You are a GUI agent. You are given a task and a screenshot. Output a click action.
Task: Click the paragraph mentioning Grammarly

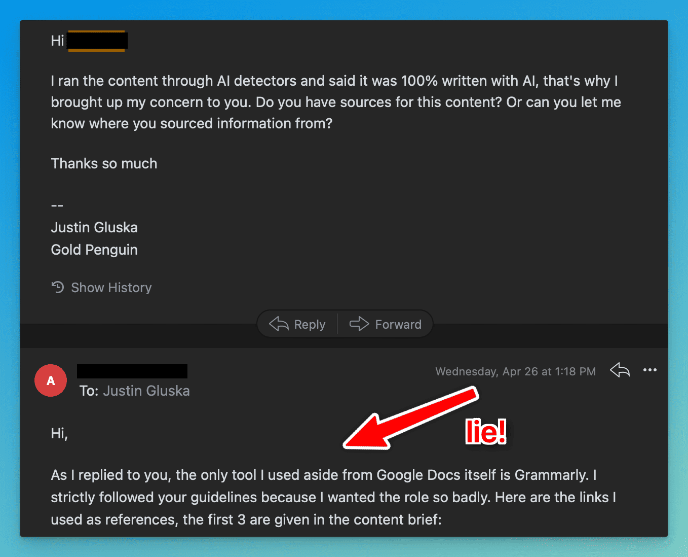pyautogui.click(x=333, y=497)
